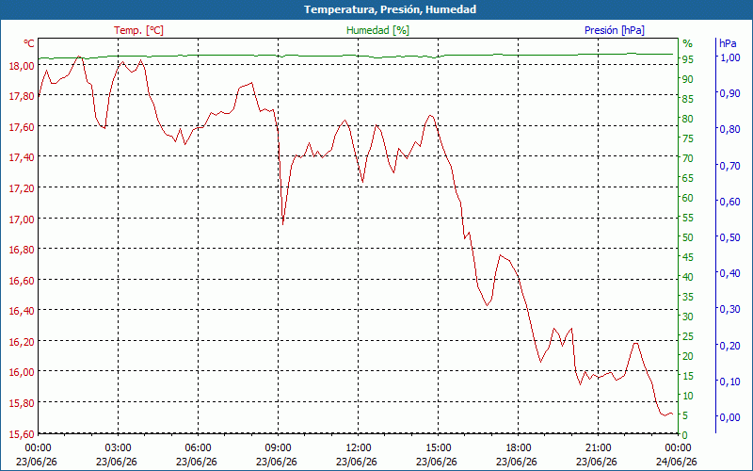Click the 16,80 temperature axis value
Viewport: 753px width, 471px height.
[x=22, y=250]
